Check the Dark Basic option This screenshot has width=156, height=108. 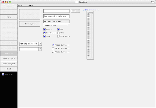(x=58, y=36)
